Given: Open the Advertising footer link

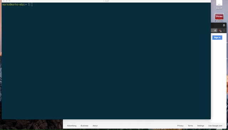Looking at the screenshot, I should pos(72,126).
